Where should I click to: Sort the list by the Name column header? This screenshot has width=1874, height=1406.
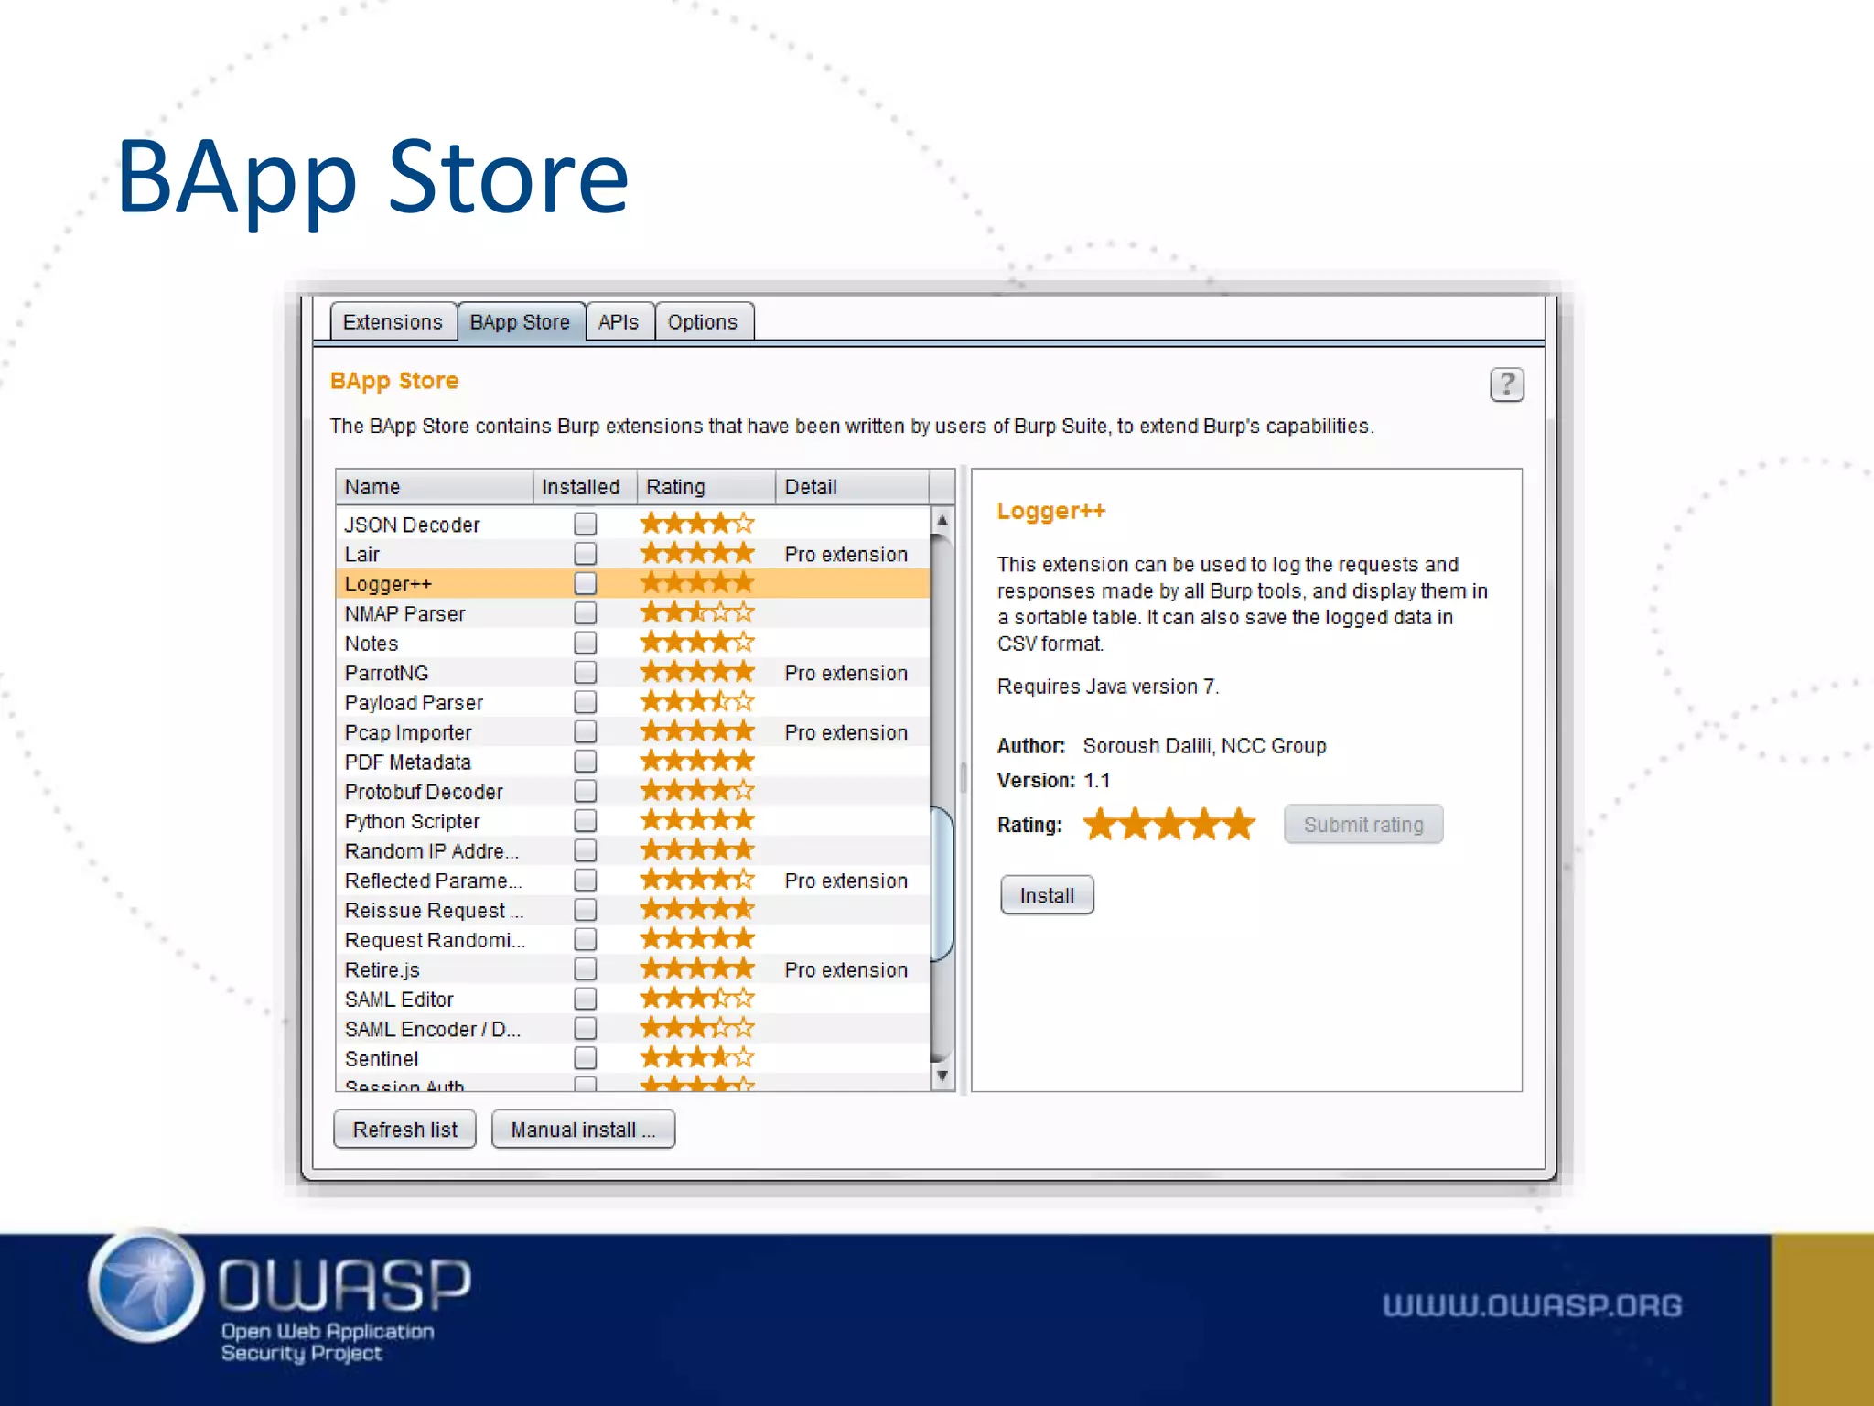click(435, 487)
